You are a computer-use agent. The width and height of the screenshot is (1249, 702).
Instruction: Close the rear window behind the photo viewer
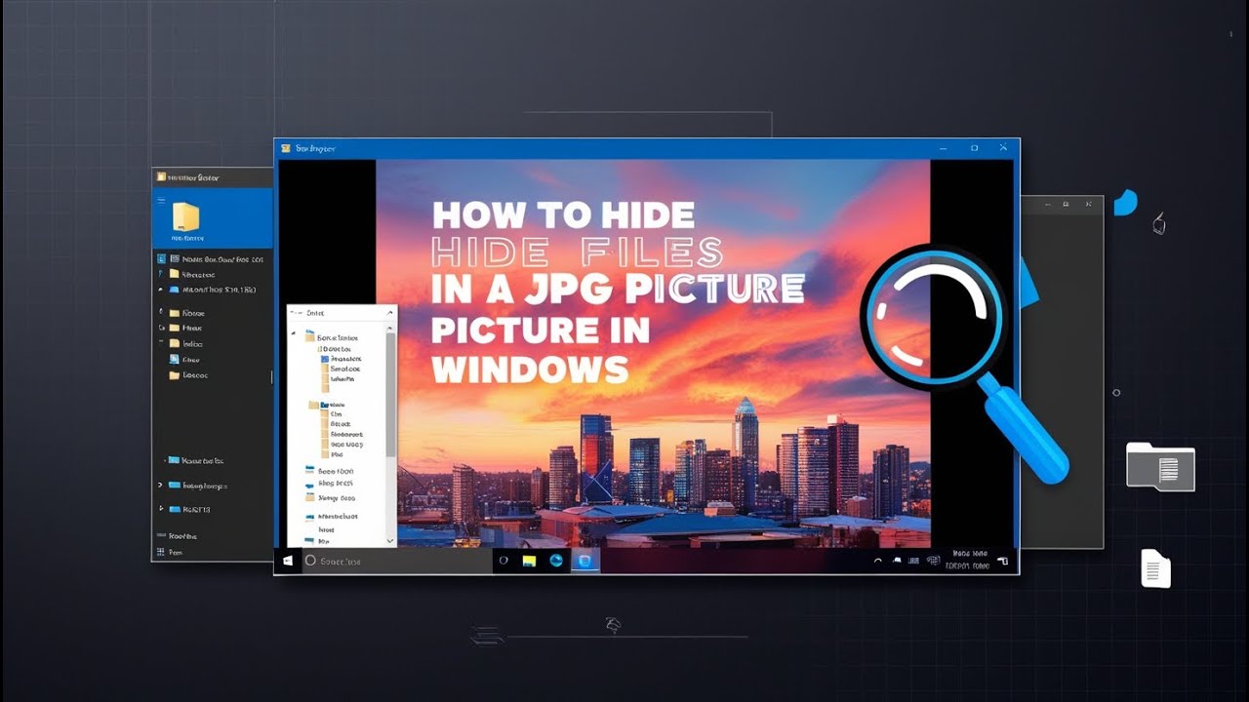[1089, 205]
